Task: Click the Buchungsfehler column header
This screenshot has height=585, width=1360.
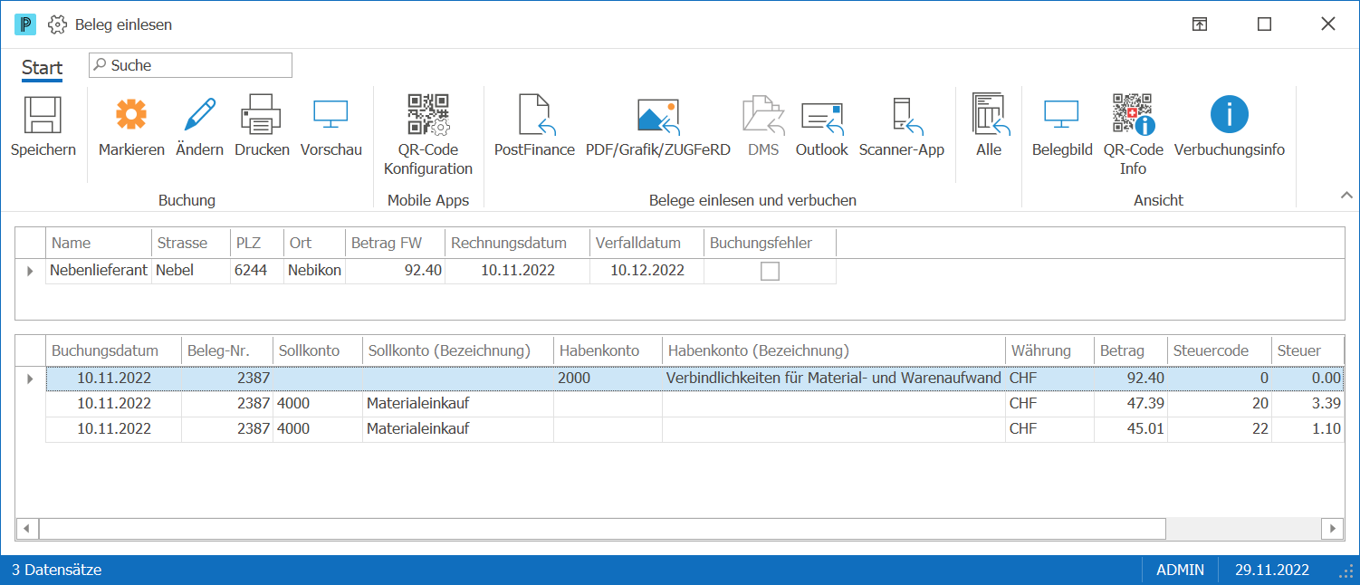Action: (770, 243)
